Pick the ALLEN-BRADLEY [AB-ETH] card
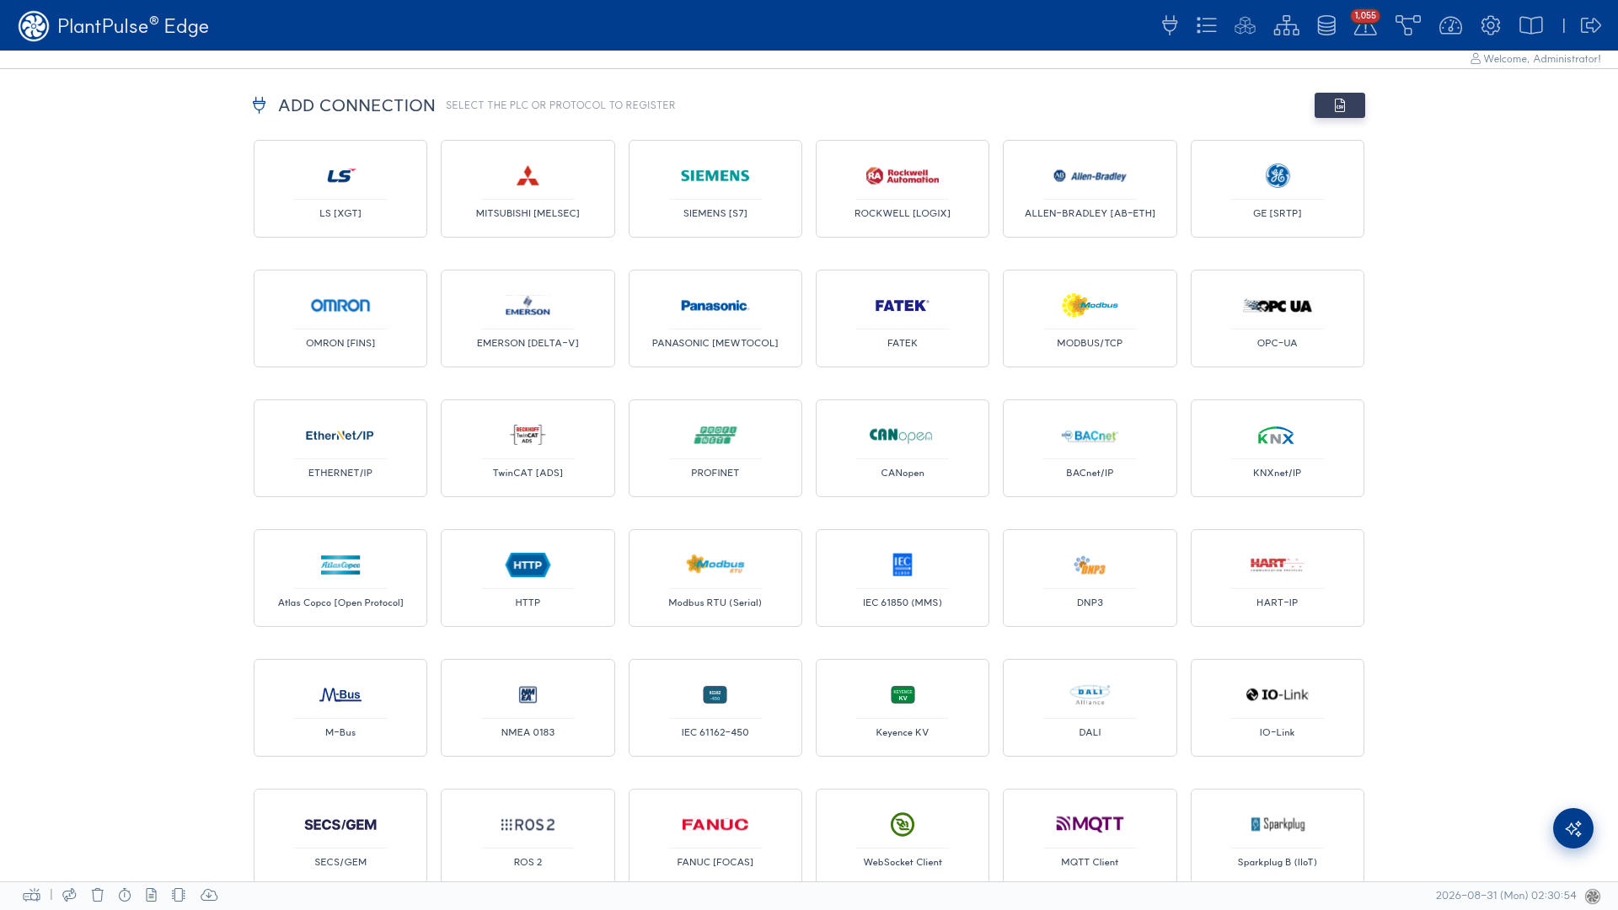Image resolution: width=1618 pixels, height=910 pixels. [x=1090, y=189]
